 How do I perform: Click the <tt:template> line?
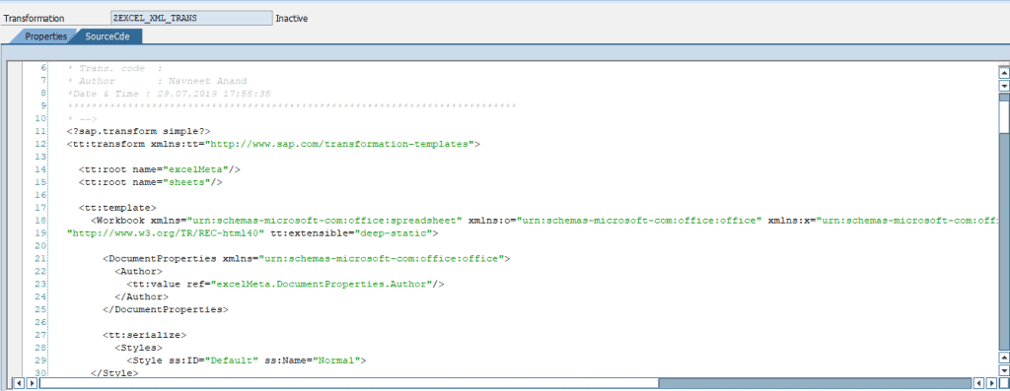(x=117, y=208)
